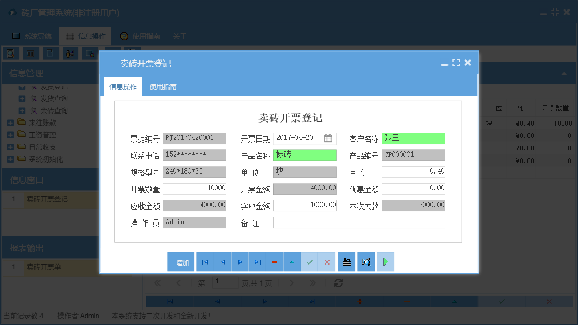Open print preview in the dialog footer
The width and height of the screenshot is (578, 325).
tap(366, 261)
